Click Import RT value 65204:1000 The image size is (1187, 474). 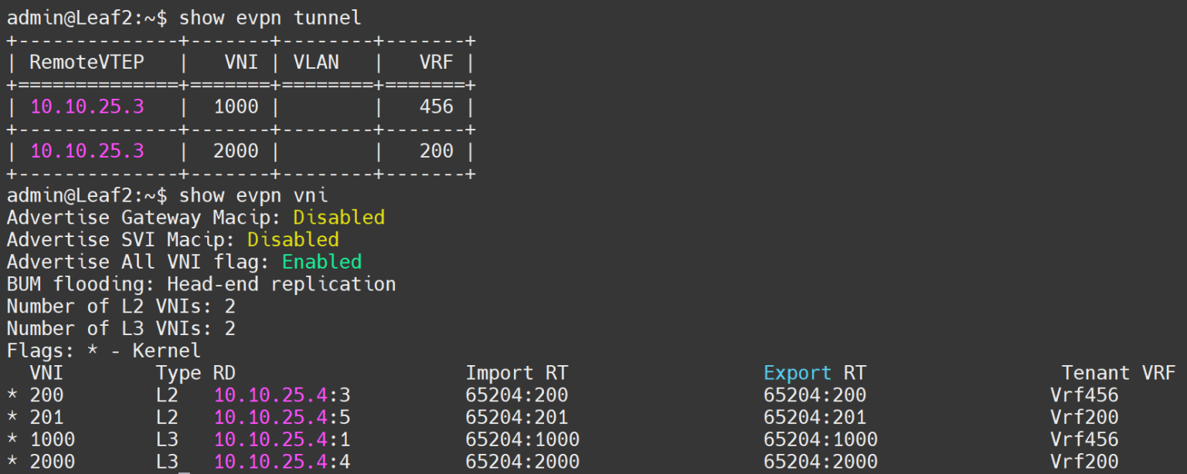click(x=522, y=440)
